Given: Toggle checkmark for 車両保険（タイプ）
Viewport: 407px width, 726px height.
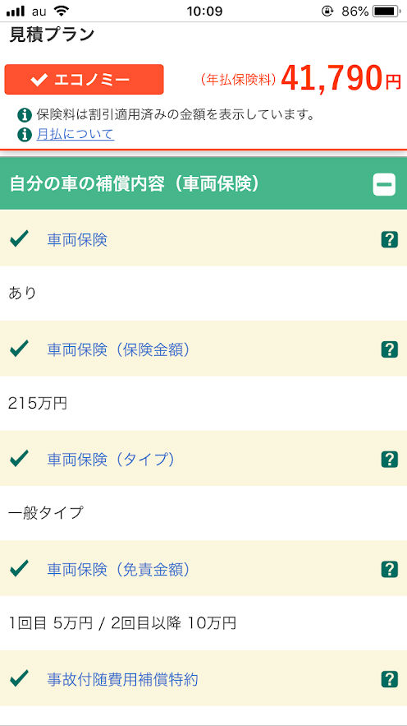Looking at the screenshot, I should [x=19, y=459].
